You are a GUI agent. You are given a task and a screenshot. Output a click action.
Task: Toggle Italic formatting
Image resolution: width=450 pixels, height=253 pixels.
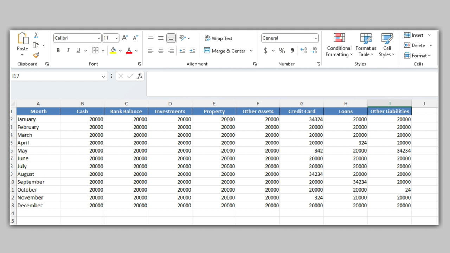(68, 51)
